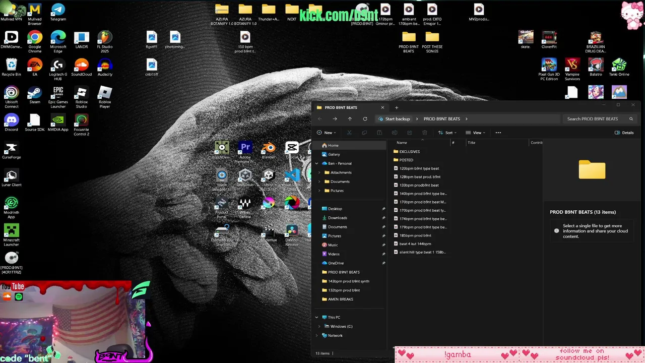Select the Steam desktop icon
This screenshot has width=645, height=363.
coord(35,95)
